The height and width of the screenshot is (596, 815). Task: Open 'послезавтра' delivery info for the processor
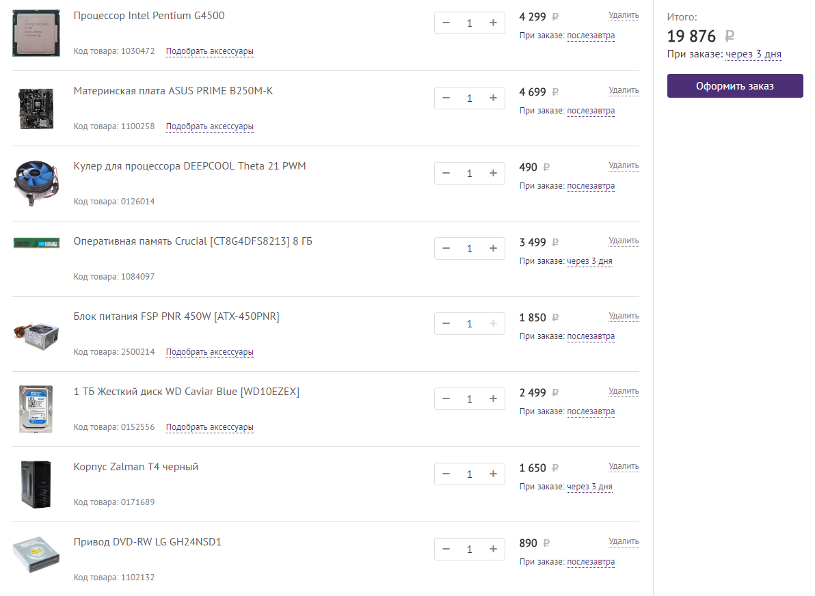tap(591, 36)
